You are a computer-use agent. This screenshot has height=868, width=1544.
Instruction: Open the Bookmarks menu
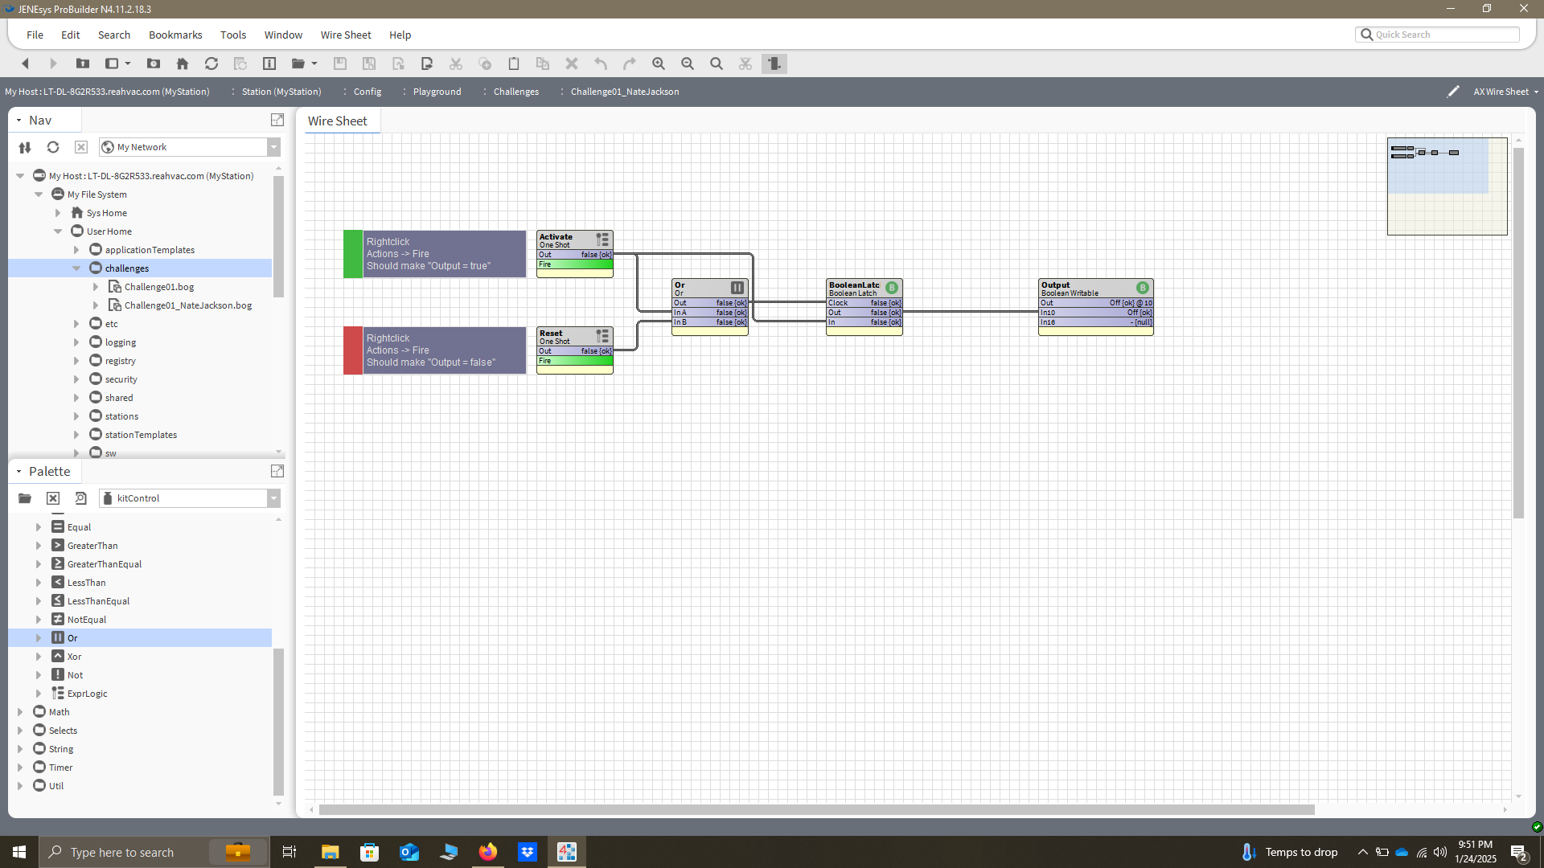(x=175, y=35)
